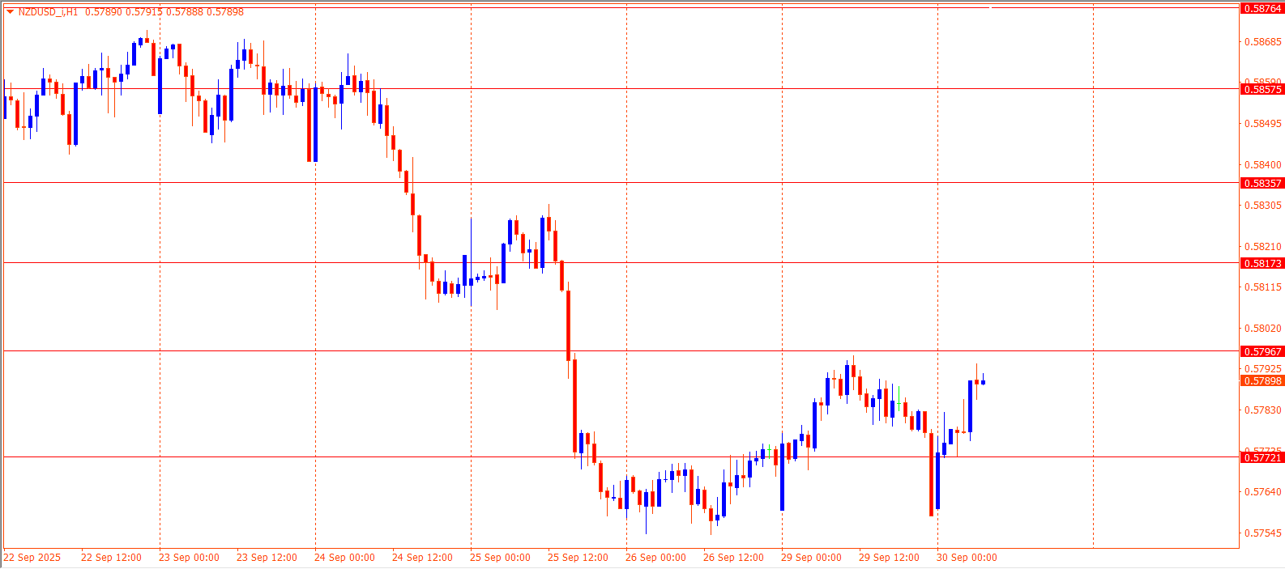
Task: Click the 0.58685 value on the price scale
Action: [1262, 42]
